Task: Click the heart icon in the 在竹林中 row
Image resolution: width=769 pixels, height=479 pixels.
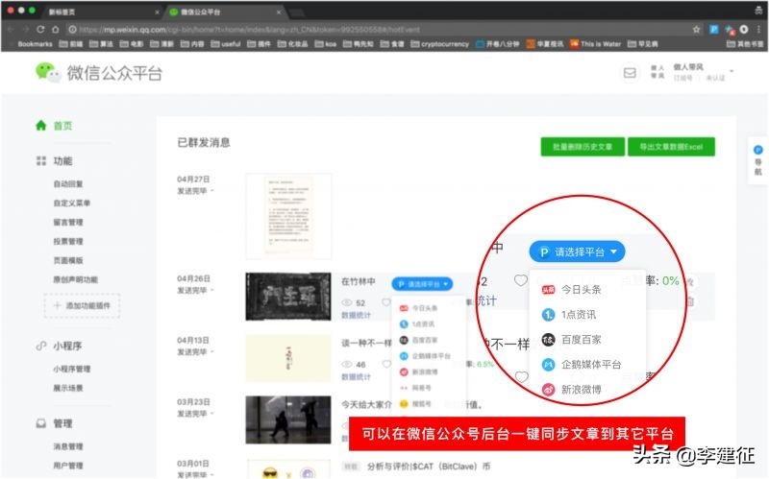Action: pyautogui.click(x=386, y=302)
